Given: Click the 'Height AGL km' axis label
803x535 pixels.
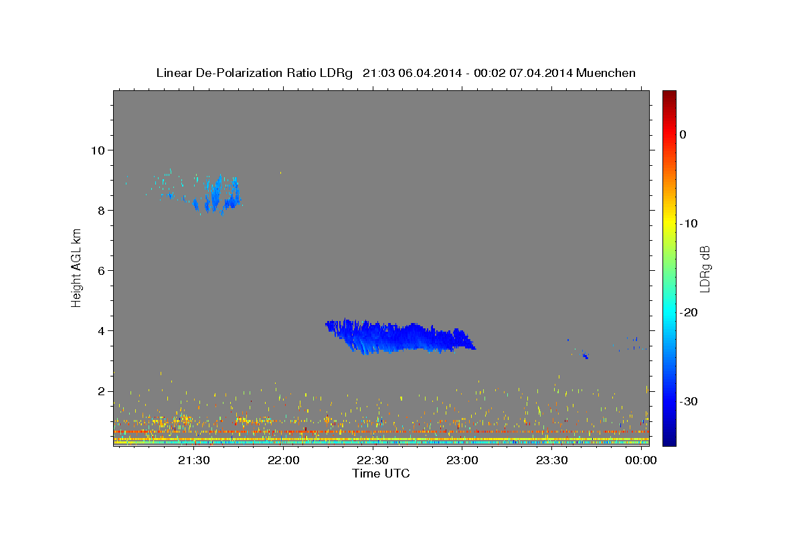Looking at the screenshot, I should click(x=77, y=267).
